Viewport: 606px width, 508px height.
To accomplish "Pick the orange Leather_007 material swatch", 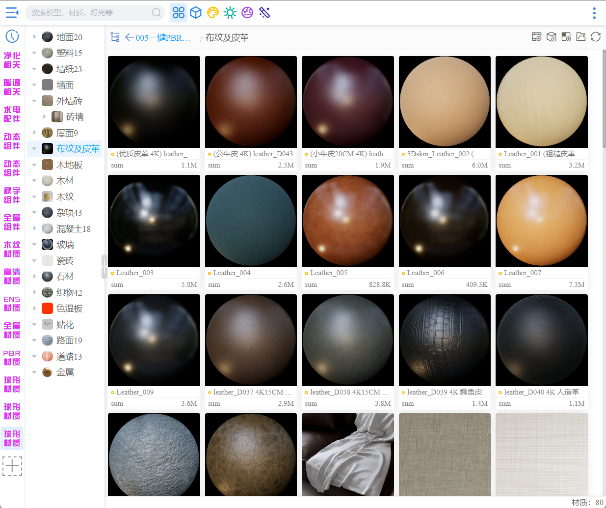I will click(541, 221).
